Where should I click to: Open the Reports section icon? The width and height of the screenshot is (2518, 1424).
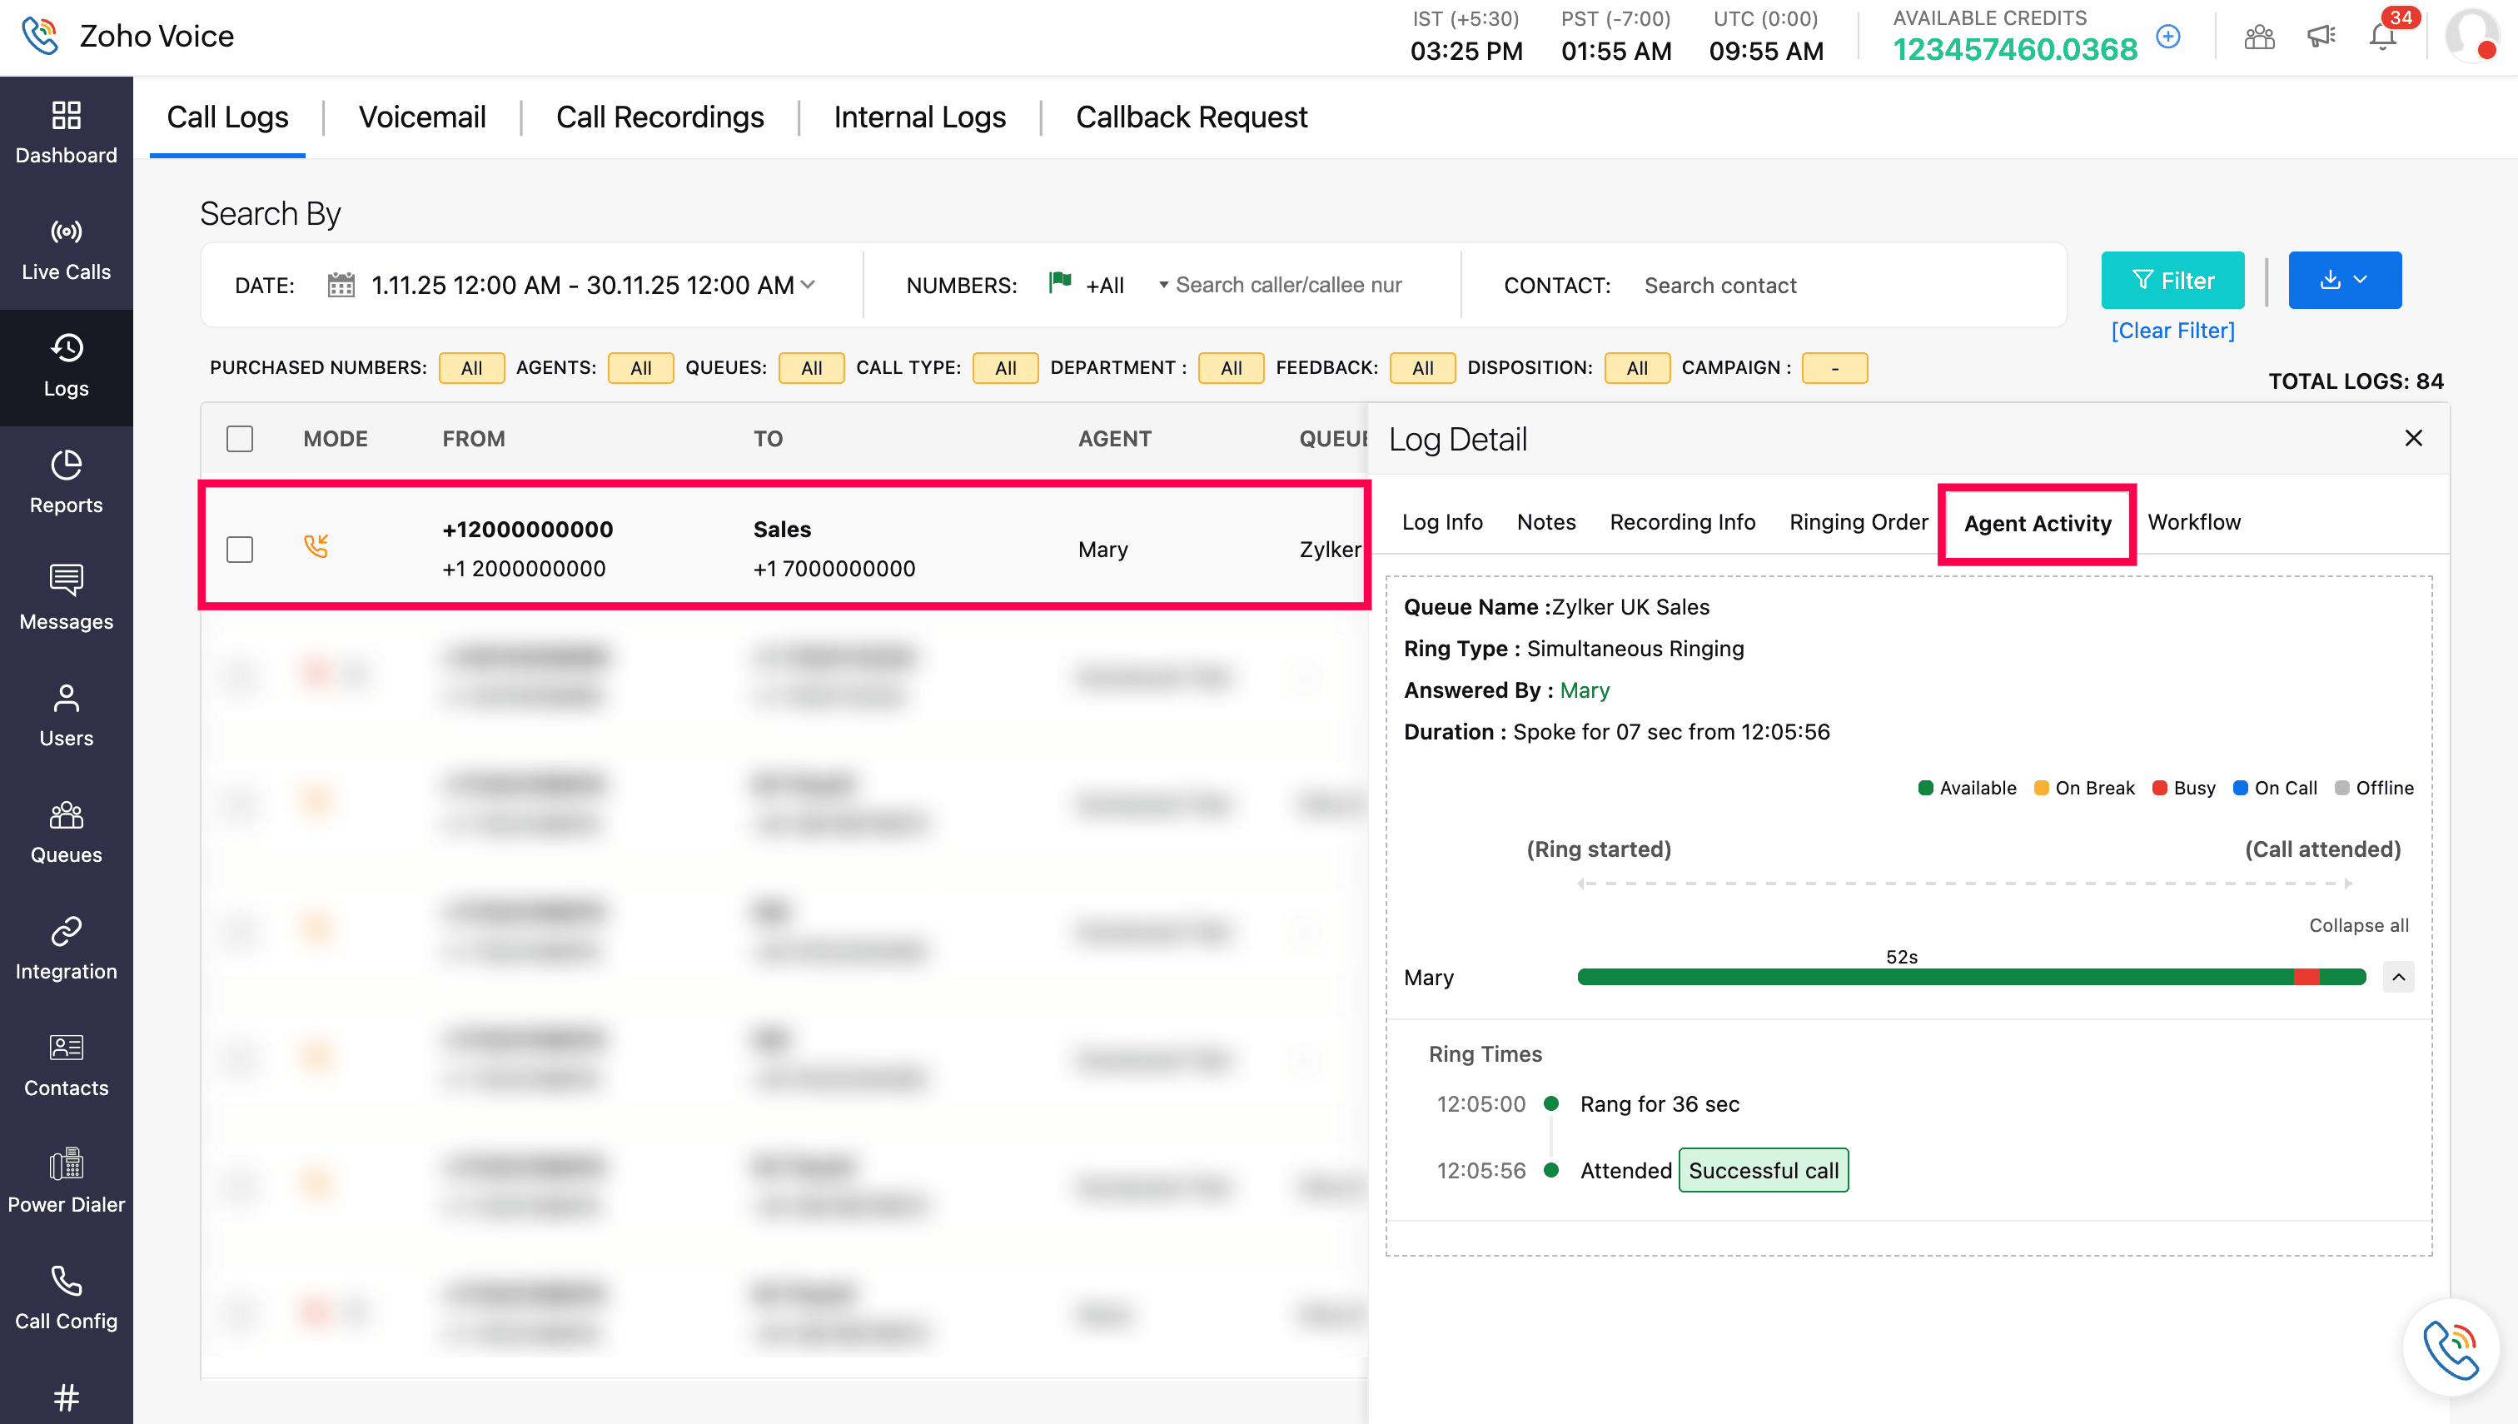pos(66,466)
